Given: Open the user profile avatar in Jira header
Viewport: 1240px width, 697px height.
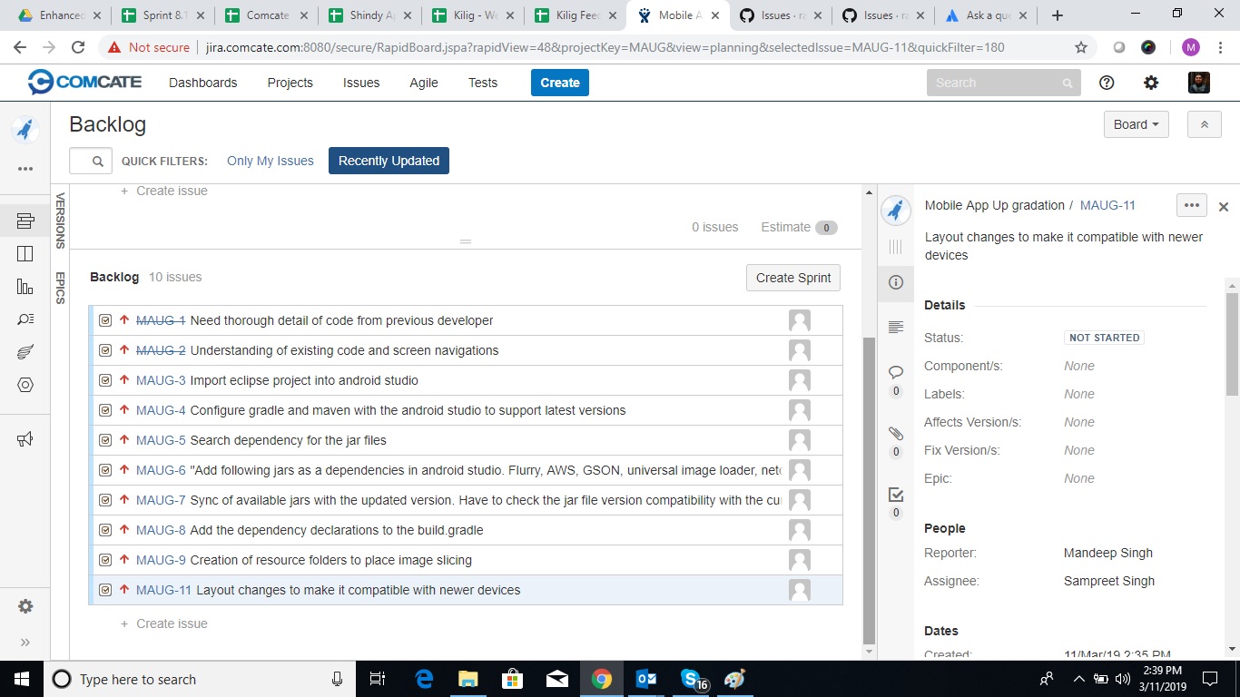Looking at the screenshot, I should point(1199,83).
